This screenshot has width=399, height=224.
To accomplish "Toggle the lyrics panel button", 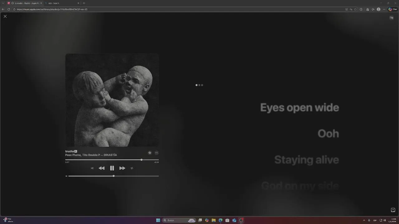I will pyautogui.click(x=393, y=210).
